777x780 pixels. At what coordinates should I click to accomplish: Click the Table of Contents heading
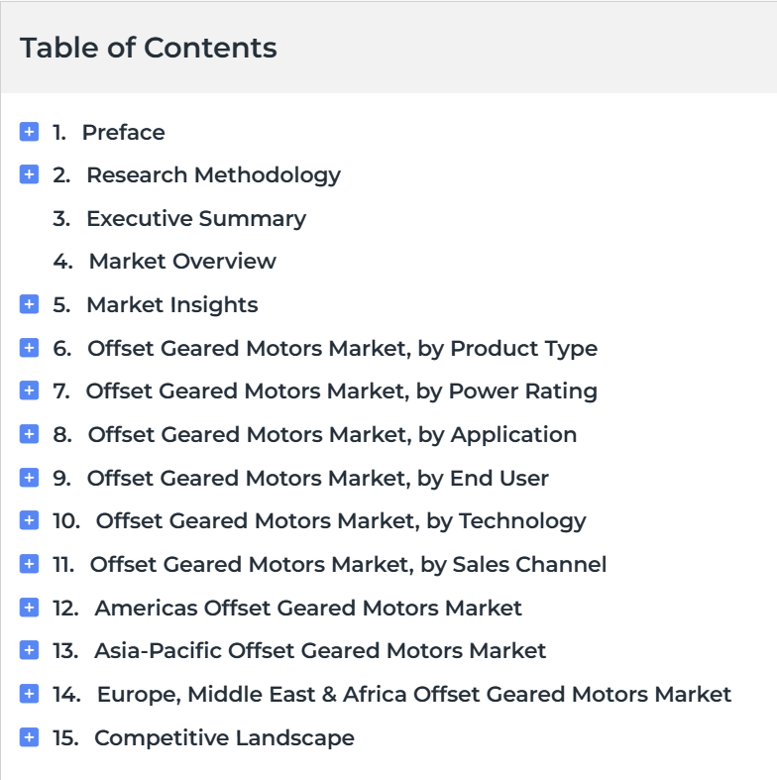149,48
